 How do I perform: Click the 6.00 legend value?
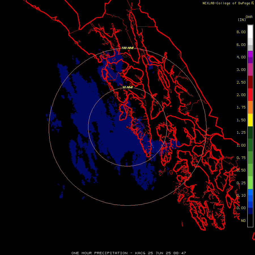tap(241, 44)
